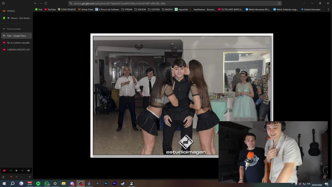
Task: Expand the EDICION bookmarks folder
Action: pos(140,9)
